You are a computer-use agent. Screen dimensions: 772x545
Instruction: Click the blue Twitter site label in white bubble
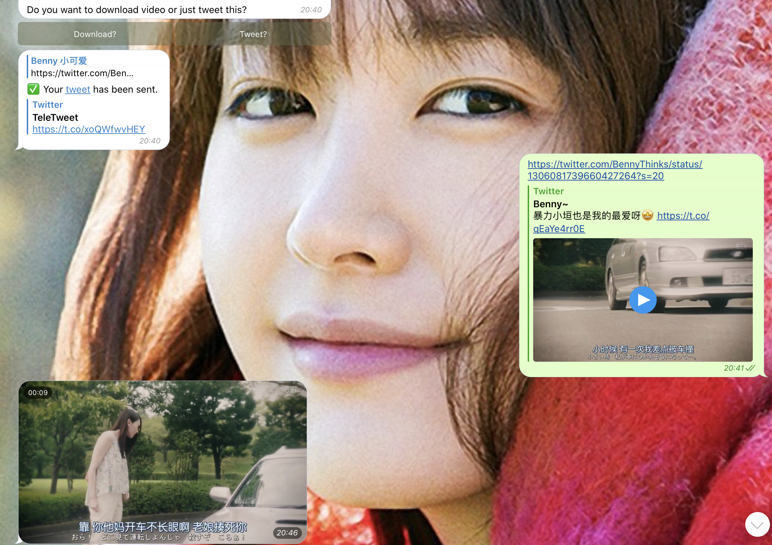pos(48,105)
